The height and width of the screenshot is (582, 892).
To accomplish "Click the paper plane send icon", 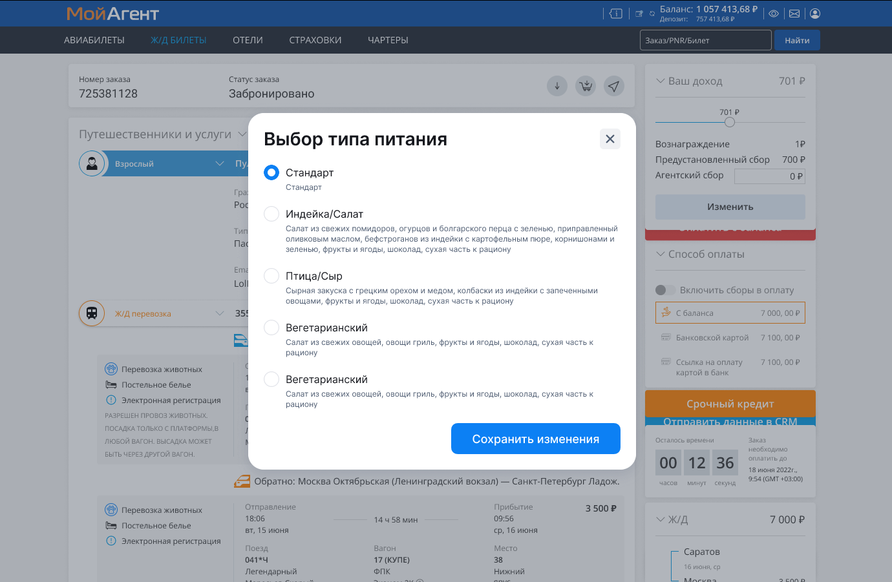I will pyautogui.click(x=614, y=86).
